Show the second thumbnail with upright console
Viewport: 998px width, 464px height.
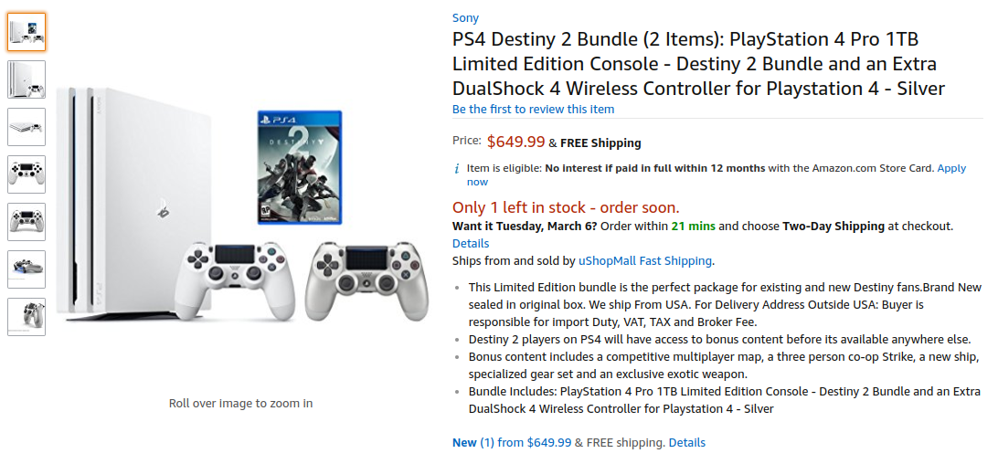click(x=27, y=79)
